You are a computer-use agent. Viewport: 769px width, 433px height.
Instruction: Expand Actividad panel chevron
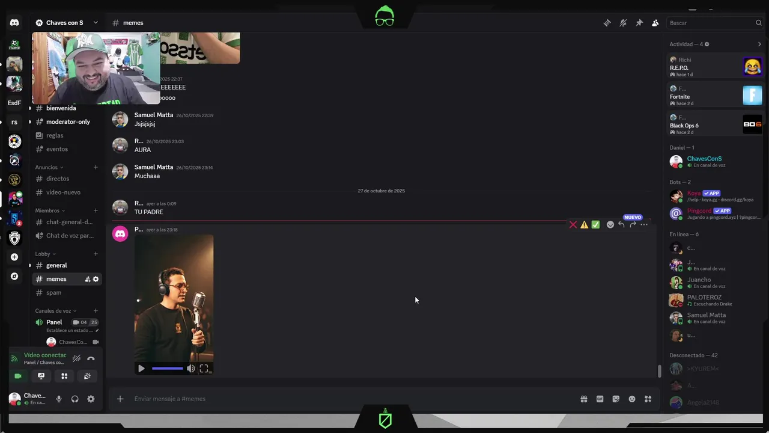[x=759, y=44]
